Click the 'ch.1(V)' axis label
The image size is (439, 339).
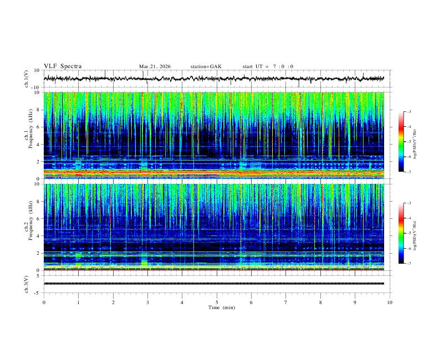click(x=27, y=79)
